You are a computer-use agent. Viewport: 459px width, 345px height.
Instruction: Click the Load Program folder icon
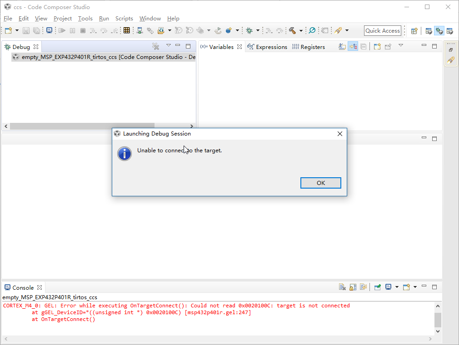(x=161, y=30)
